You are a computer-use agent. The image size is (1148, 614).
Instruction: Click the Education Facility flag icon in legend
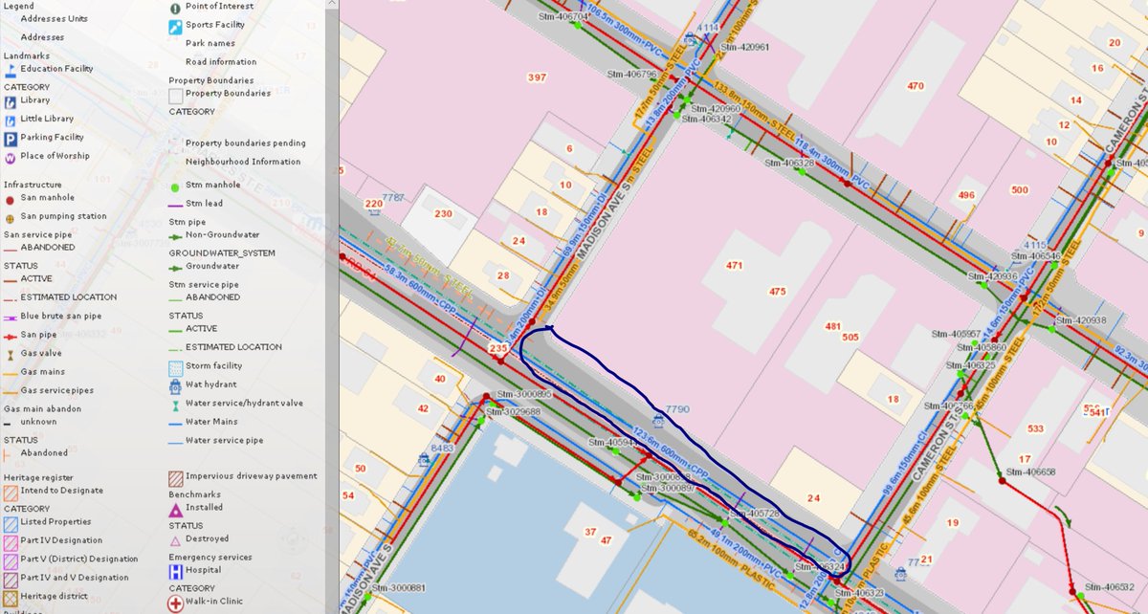[x=10, y=70]
